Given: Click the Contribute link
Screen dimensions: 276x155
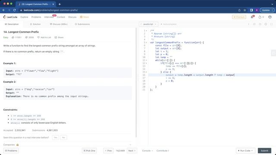Looking at the screenshot, I should coord(163,151).
